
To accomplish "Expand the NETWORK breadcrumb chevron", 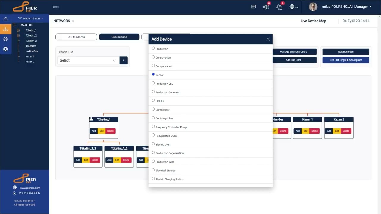I will click(73, 21).
